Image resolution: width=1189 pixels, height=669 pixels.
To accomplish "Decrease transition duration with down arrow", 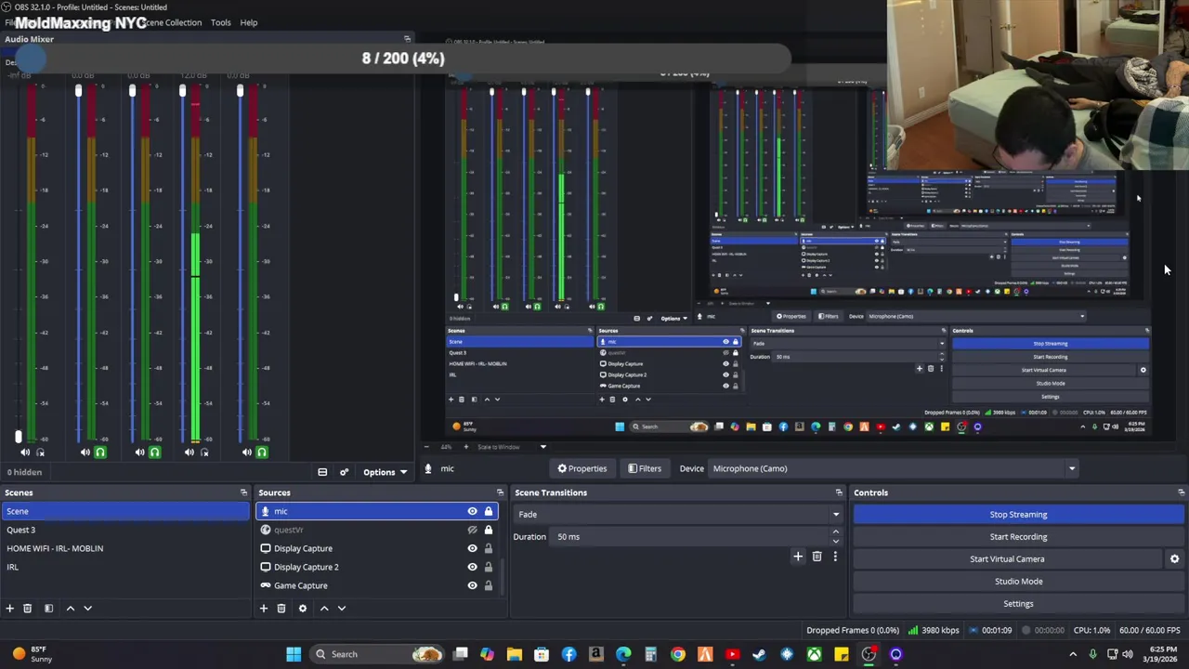I will [835, 541].
